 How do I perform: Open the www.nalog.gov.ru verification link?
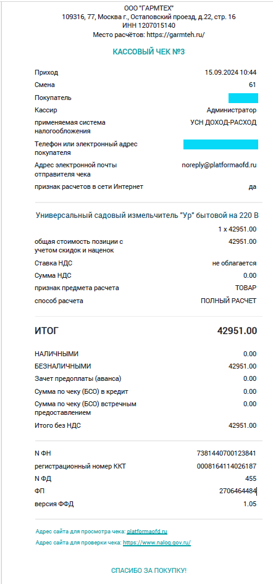(157, 543)
